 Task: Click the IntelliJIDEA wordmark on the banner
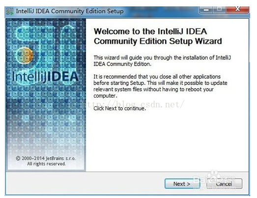[x=45, y=76]
